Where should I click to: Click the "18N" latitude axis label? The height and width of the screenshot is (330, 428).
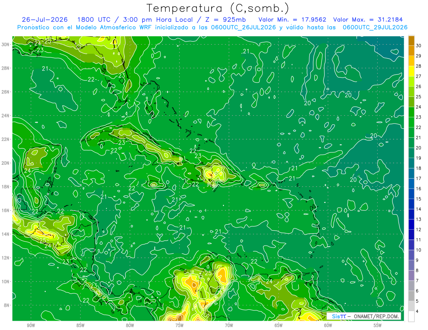(5, 187)
